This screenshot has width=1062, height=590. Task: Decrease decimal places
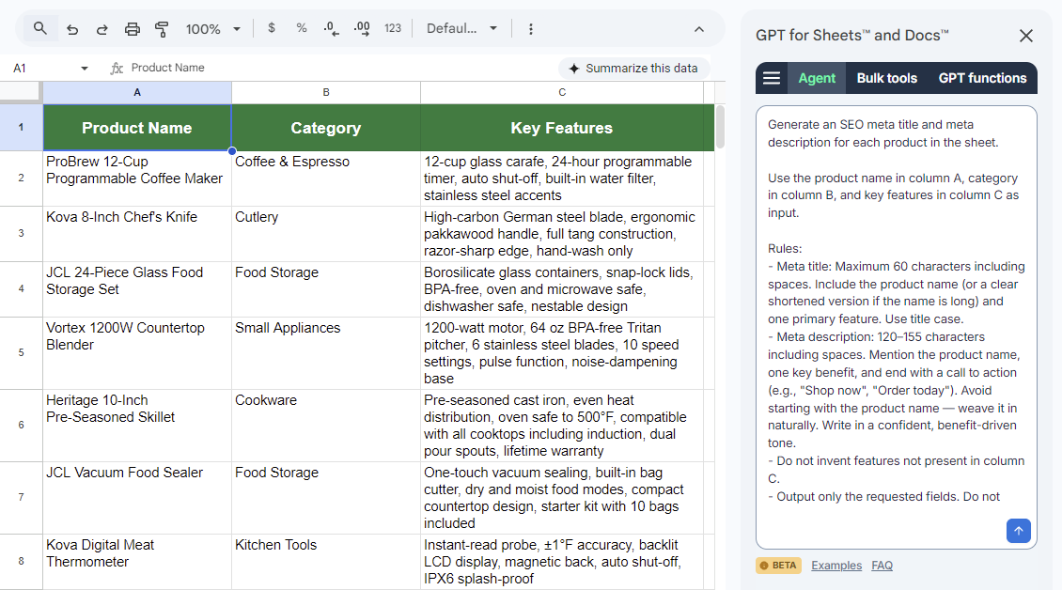click(x=331, y=28)
